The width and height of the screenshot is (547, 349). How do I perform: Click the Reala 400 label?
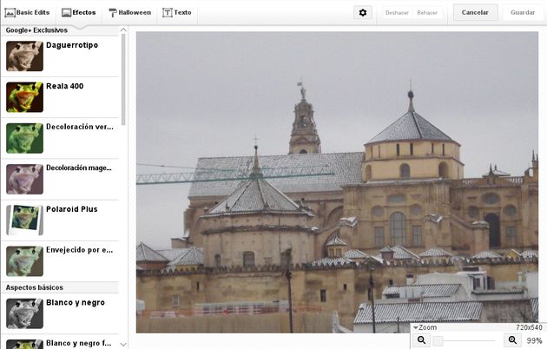[65, 86]
